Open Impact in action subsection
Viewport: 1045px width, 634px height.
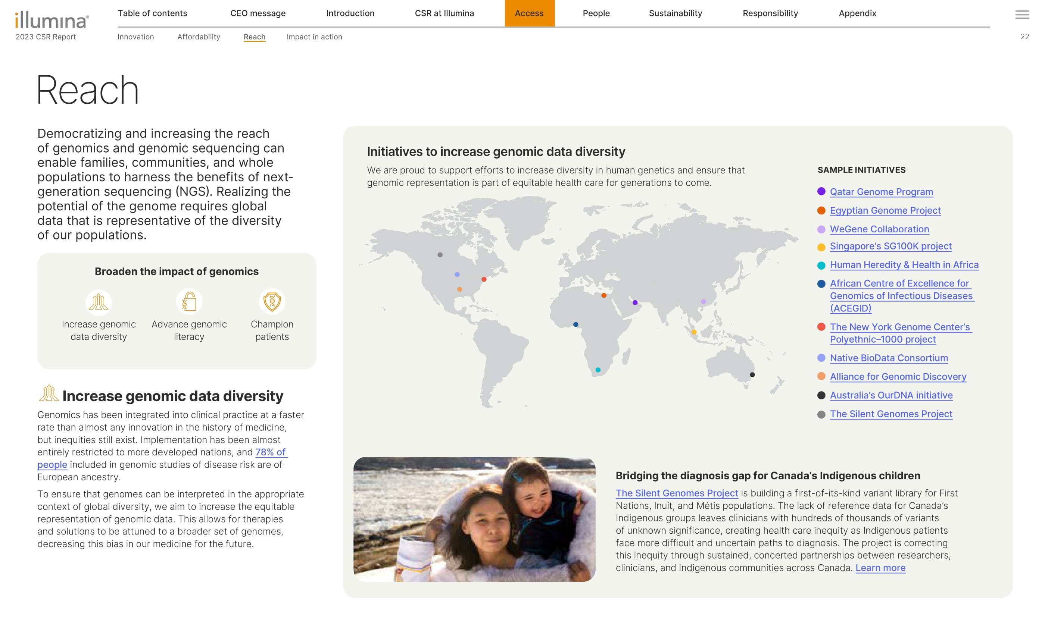[314, 37]
